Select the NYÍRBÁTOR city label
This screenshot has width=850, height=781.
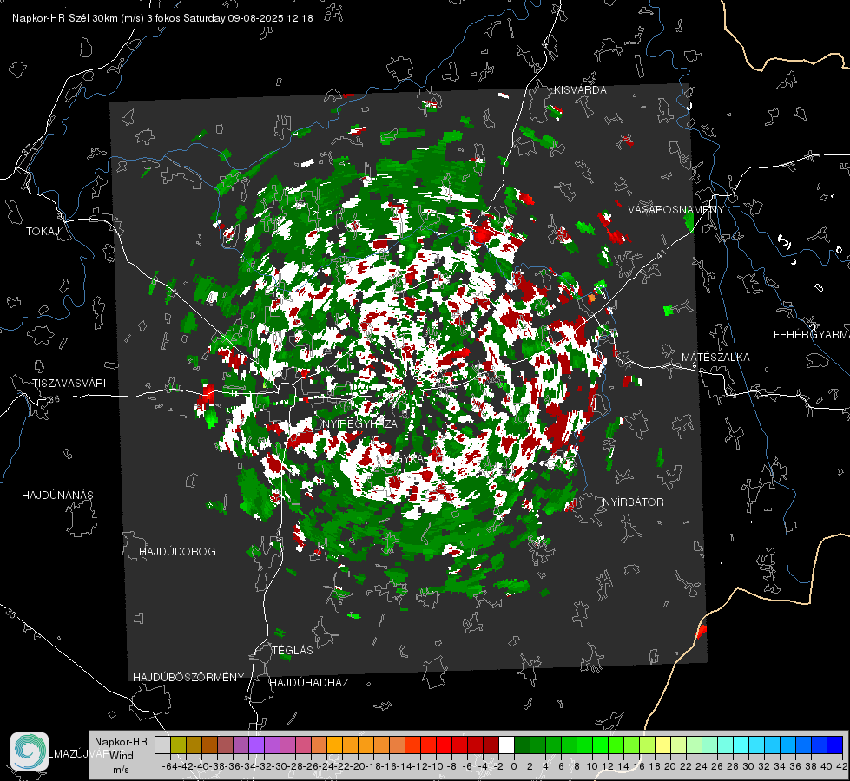tap(633, 502)
